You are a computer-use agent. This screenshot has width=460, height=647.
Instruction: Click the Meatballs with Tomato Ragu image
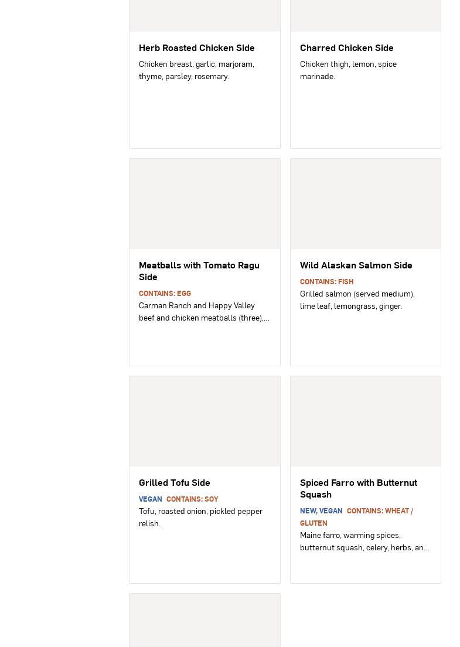[x=205, y=204]
